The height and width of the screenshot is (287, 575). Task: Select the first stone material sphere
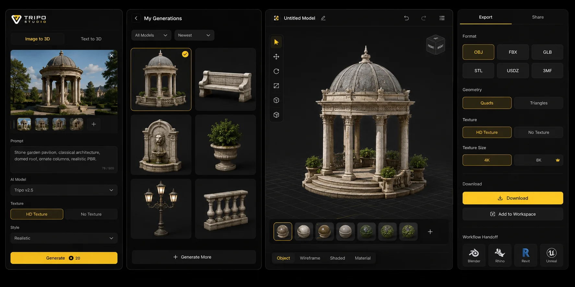click(283, 231)
